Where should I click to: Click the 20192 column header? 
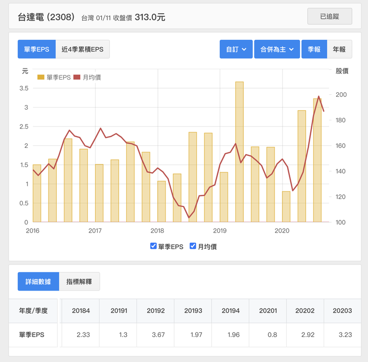[155, 311]
